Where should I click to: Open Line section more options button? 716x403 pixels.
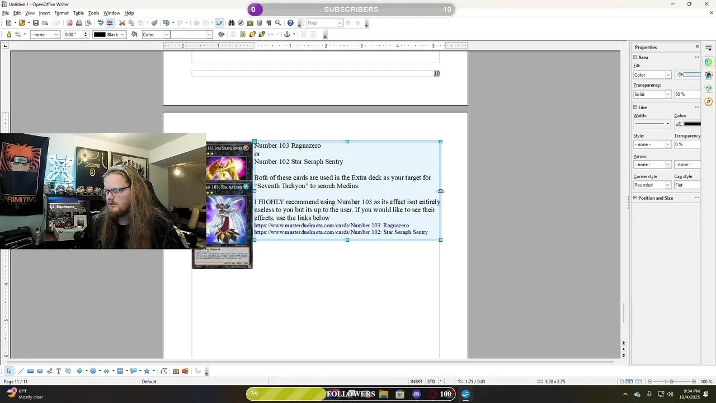(697, 107)
